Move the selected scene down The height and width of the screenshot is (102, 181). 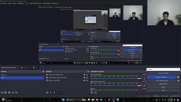pyautogui.click(x=16, y=93)
